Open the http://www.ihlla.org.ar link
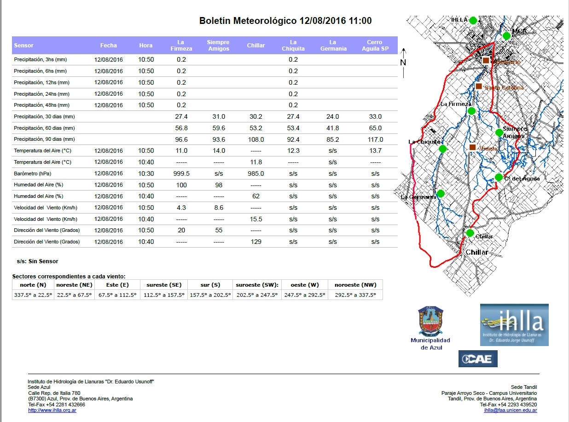Viewport: 569px width, 422px height. pyautogui.click(x=52, y=410)
